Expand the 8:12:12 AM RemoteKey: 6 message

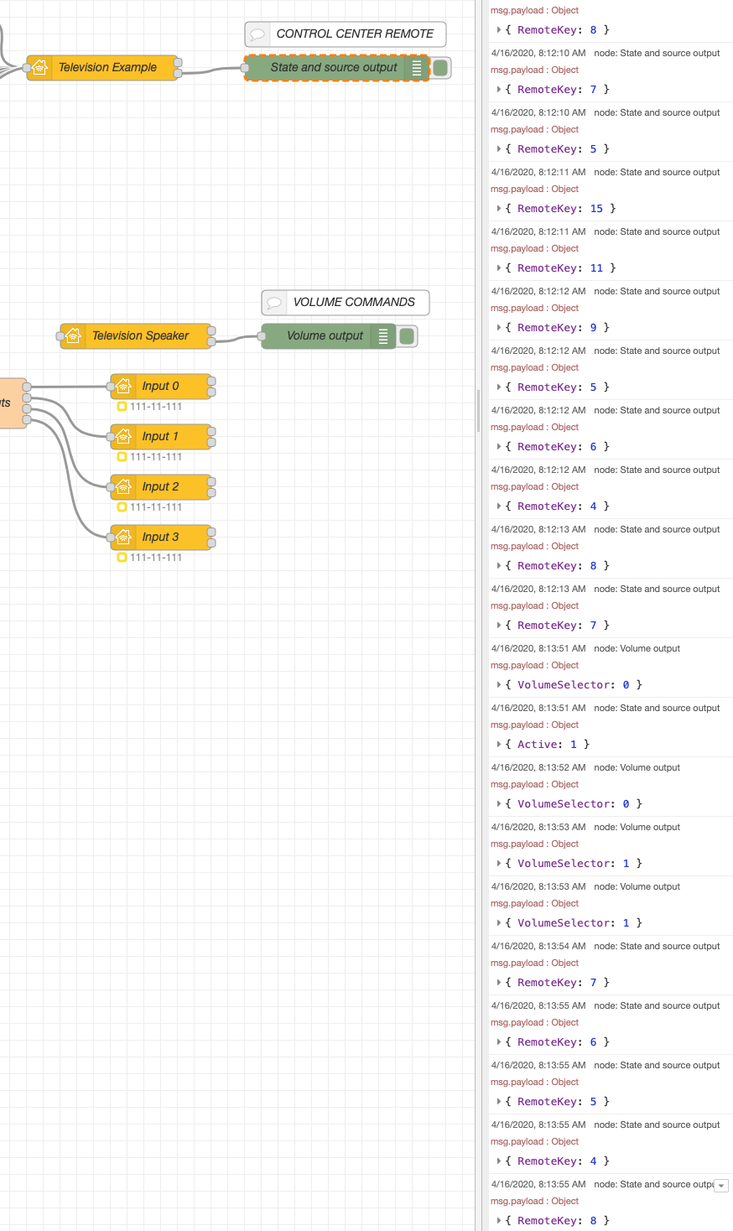pyautogui.click(x=499, y=447)
